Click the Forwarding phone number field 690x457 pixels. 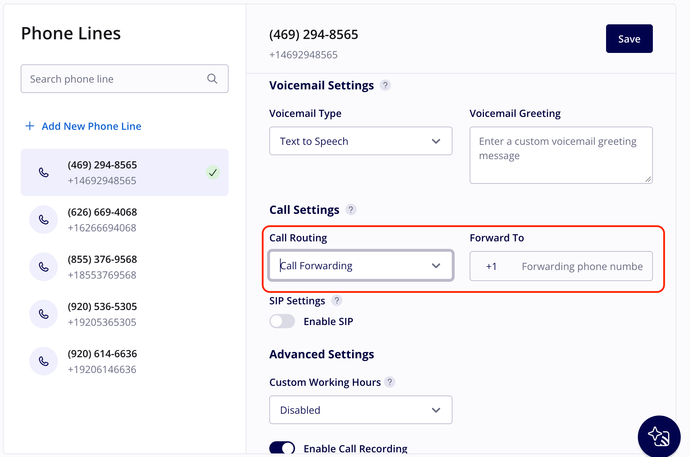[582, 266]
